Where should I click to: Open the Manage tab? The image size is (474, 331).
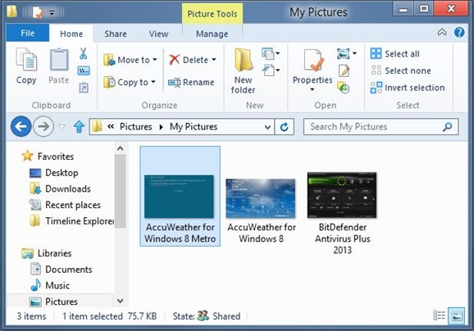(x=212, y=34)
